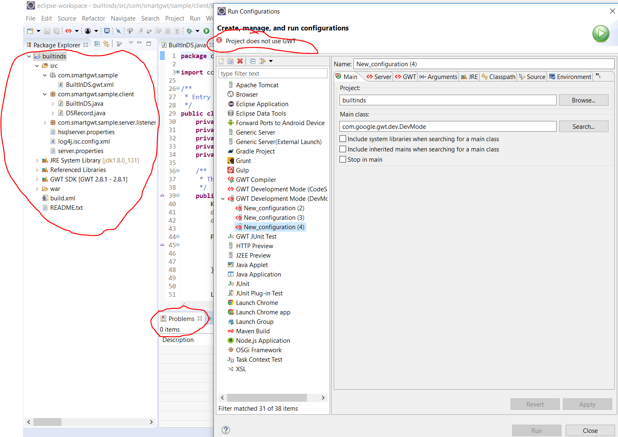The image size is (618, 437).
Task: Open the filter dropdown arrow in configurations toolbar
Action: pos(271,61)
